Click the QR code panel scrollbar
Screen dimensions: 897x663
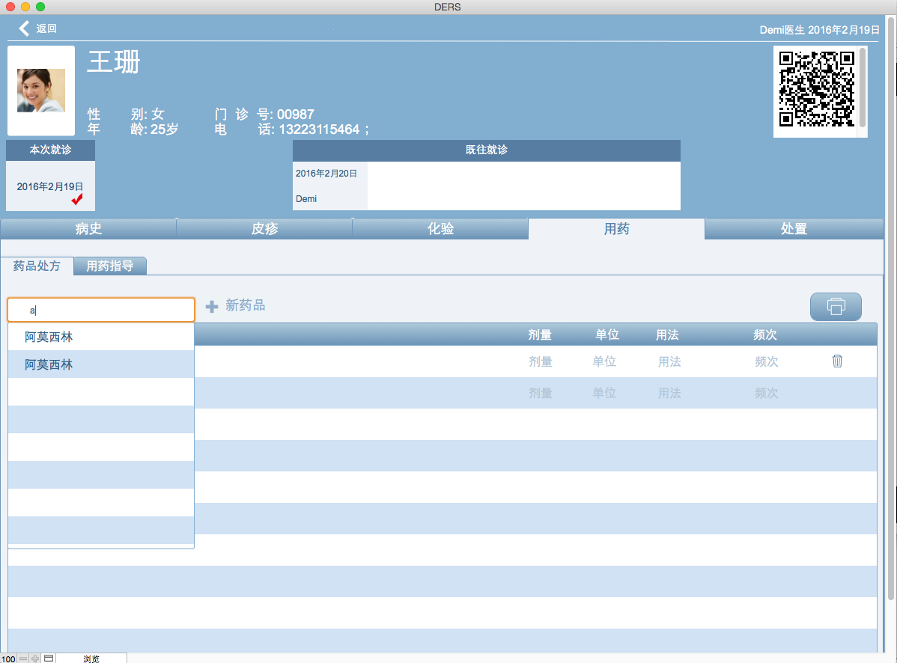[x=863, y=86]
